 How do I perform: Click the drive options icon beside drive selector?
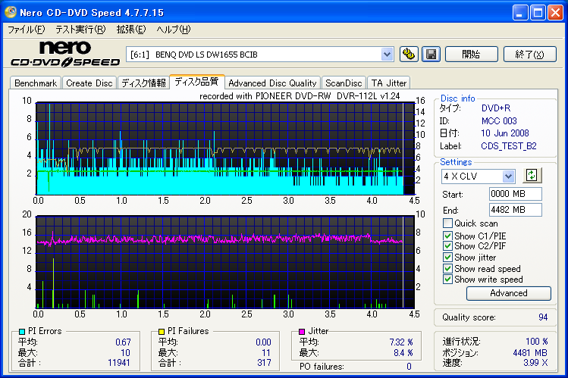(x=409, y=55)
